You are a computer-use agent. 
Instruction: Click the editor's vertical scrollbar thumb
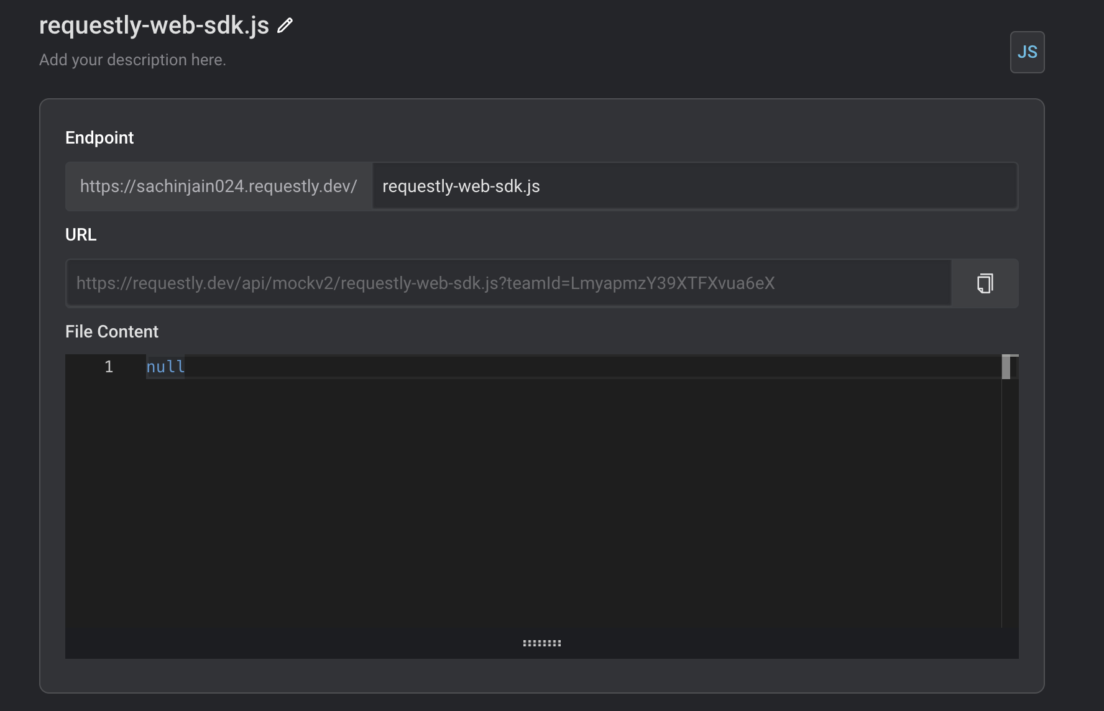coord(1007,367)
